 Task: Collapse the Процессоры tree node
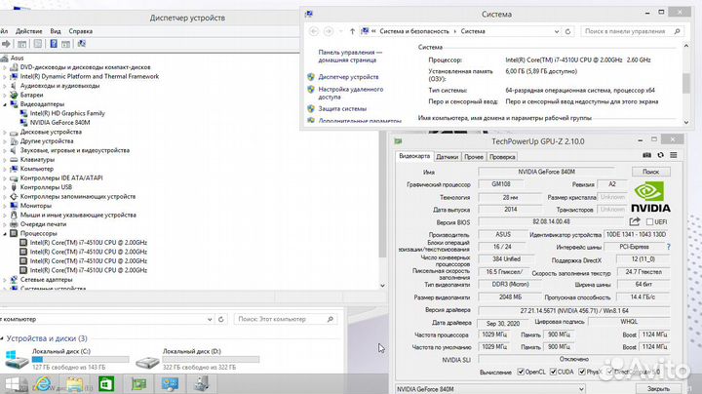click(x=5, y=234)
